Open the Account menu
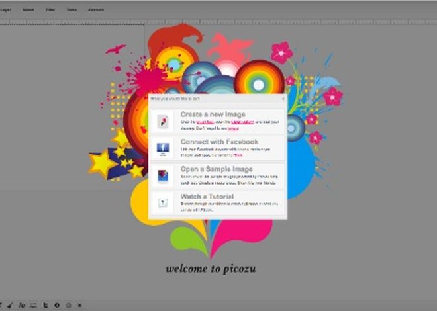Screen dimensions: 437x311 click(x=96, y=9)
